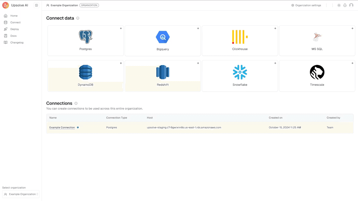This screenshot has width=358, height=201.
Task: Click Example Organization breadcrumb
Action: [x=62, y=5]
